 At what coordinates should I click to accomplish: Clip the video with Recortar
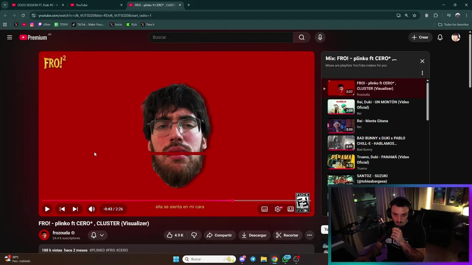[x=287, y=235]
